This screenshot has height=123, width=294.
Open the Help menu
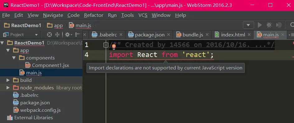(x=180, y=15)
